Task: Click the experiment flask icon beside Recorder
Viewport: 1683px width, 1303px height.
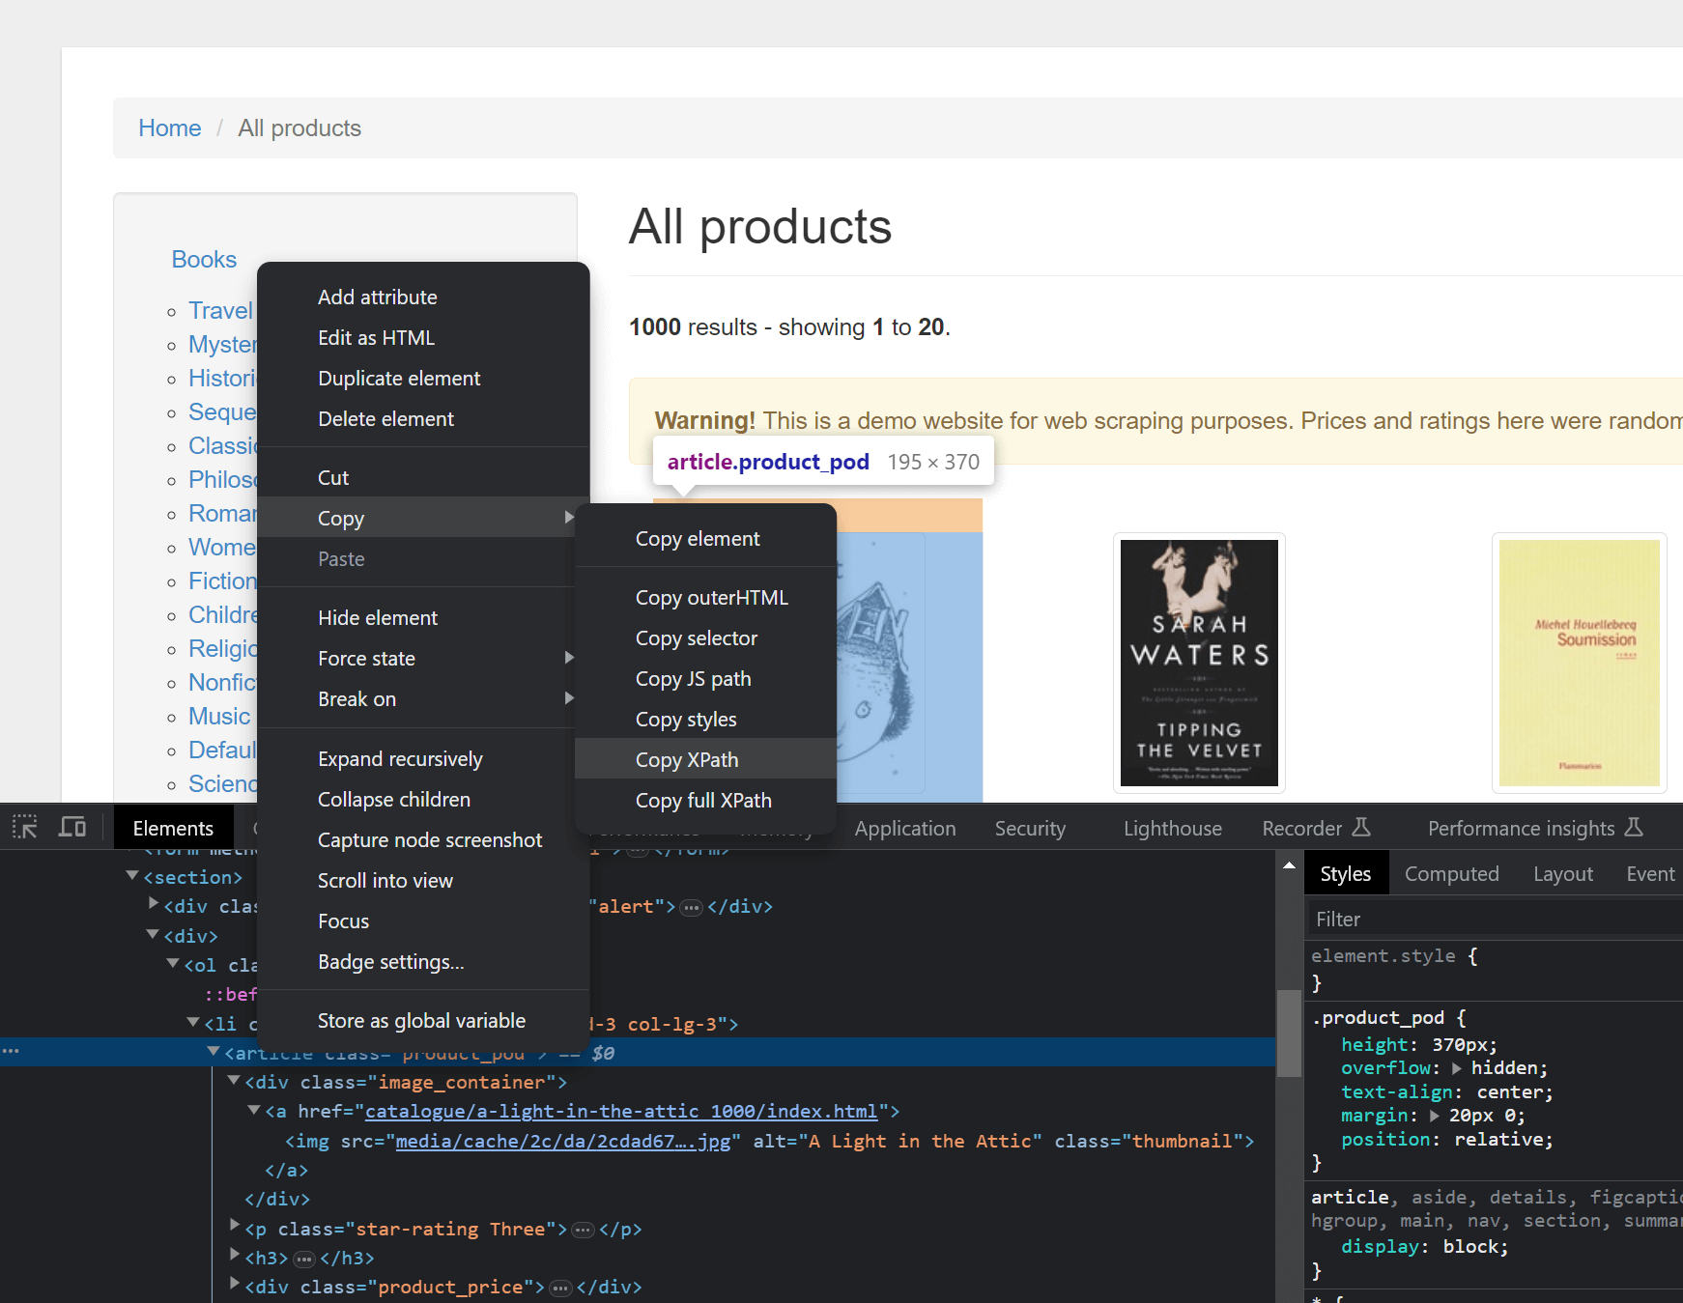Action: pyautogui.click(x=1362, y=827)
